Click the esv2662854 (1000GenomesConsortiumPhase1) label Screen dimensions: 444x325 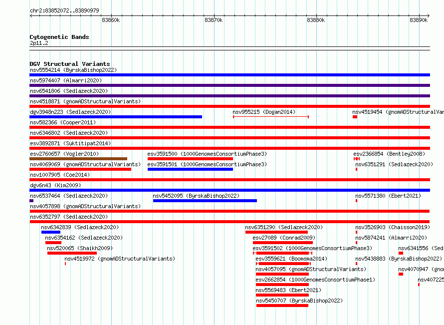coord(315,280)
